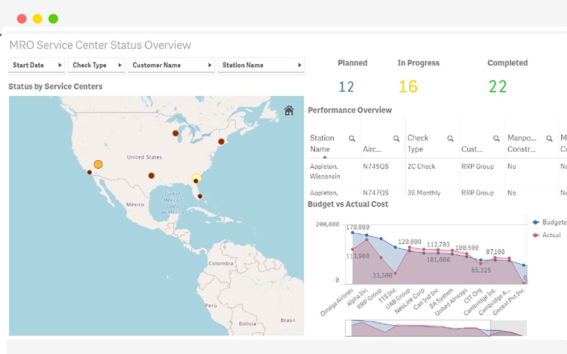Click search icon in Aircraft column
567x354 pixels.
coord(396,138)
